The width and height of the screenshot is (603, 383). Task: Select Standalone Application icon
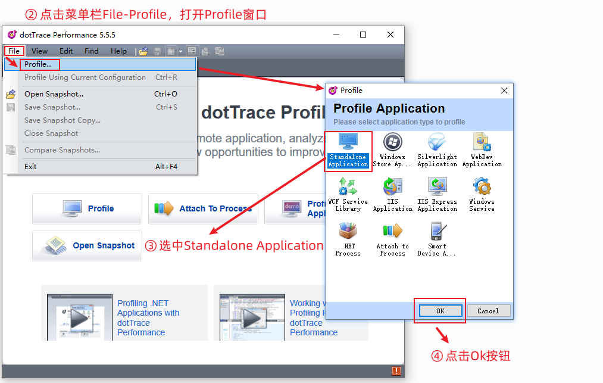(x=348, y=151)
